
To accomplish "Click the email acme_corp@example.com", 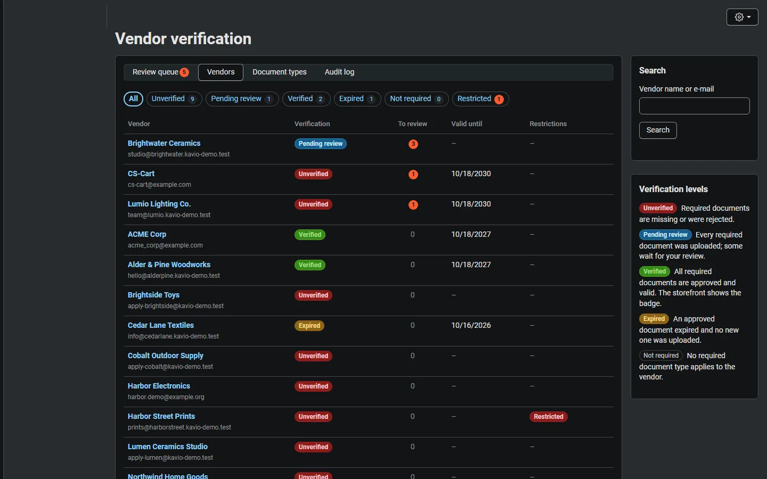I will click(x=165, y=245).
